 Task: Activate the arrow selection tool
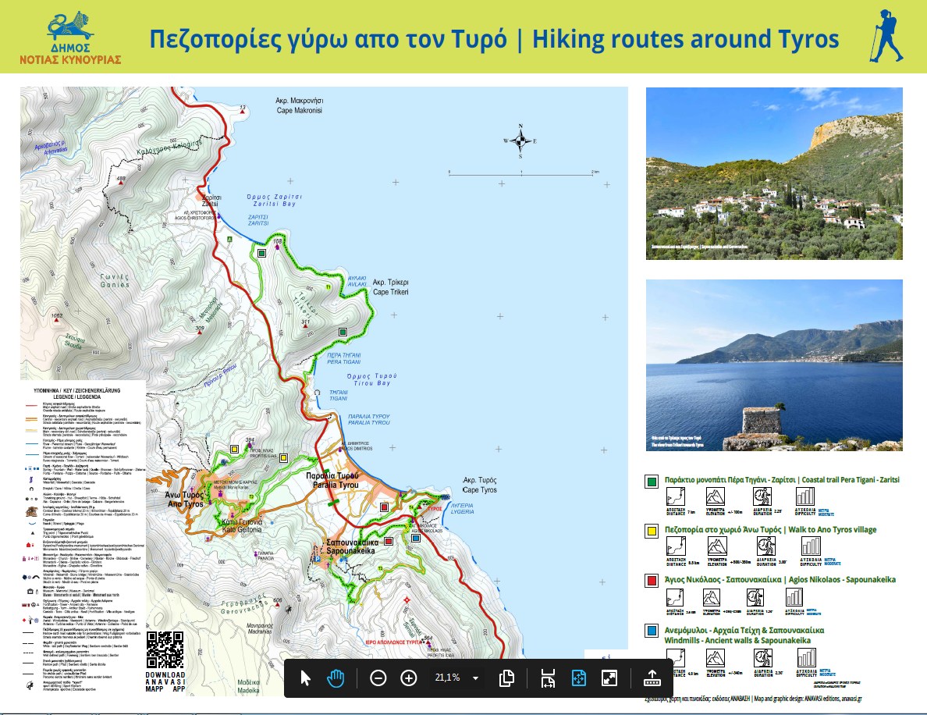click(305, 678)
